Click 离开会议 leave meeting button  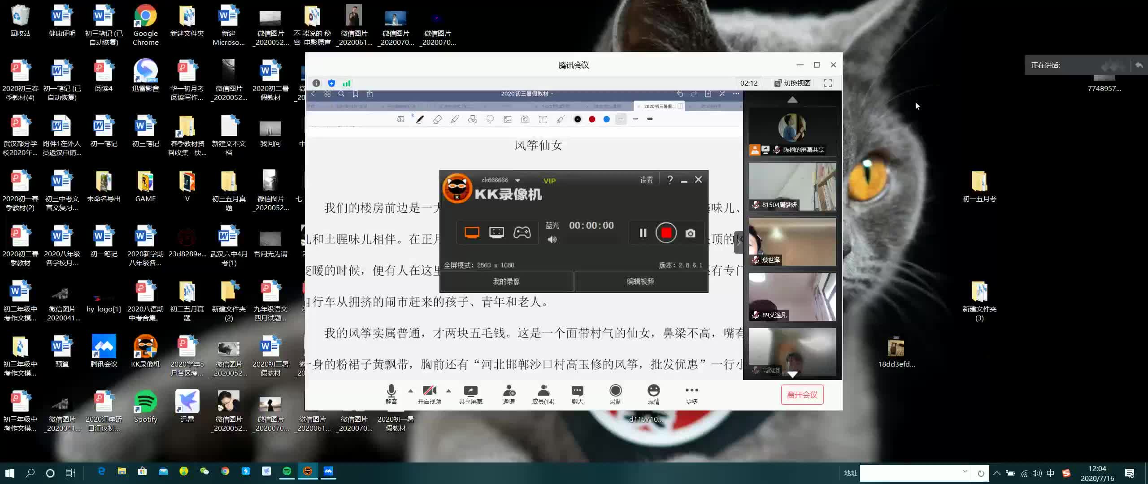click(x=802, y=395)
